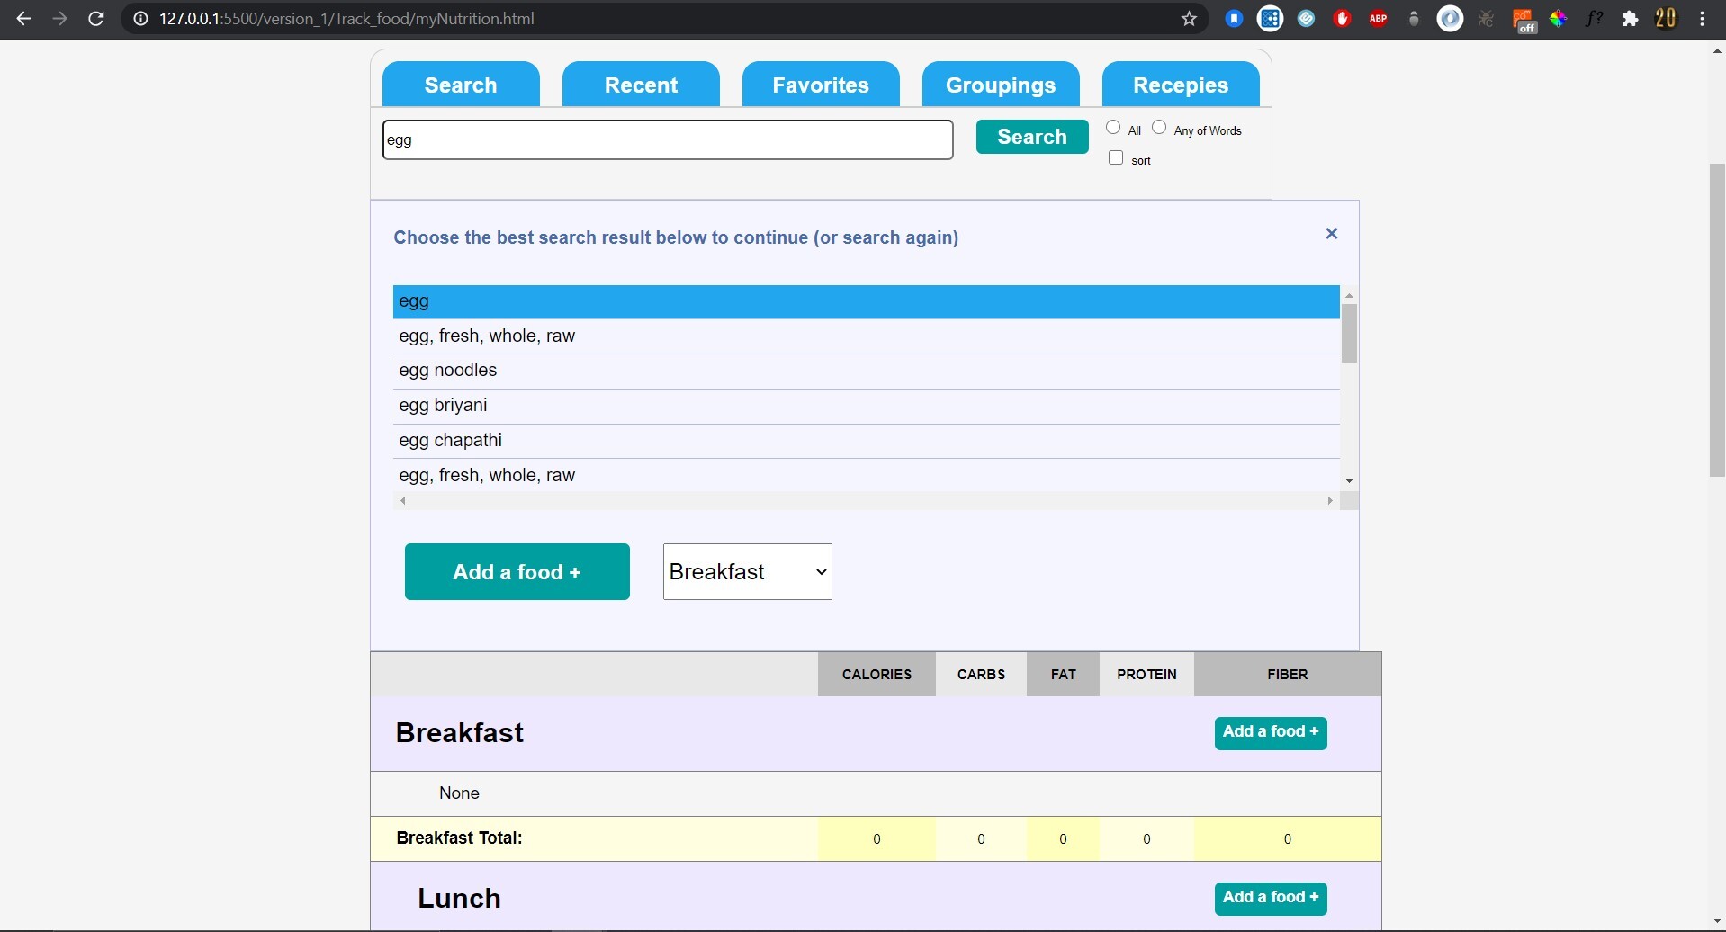The image size is (1726, 932).
Task: Go back with the browser back arrow
Action: (x=24, y=19)
